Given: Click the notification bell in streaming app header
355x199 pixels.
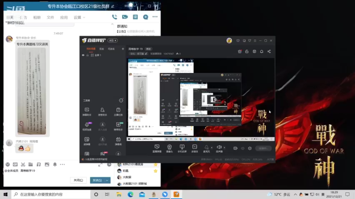Looking at the screenshot, I should pyautogui.click(x=261, y=51).
